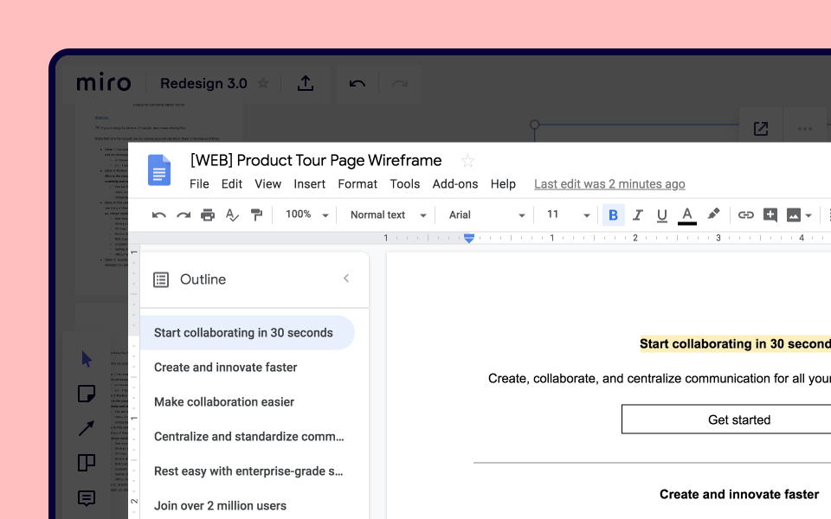This screenshot has height=519, width=831.
Task: Open the Insert menu
Action: pos(309,183)
